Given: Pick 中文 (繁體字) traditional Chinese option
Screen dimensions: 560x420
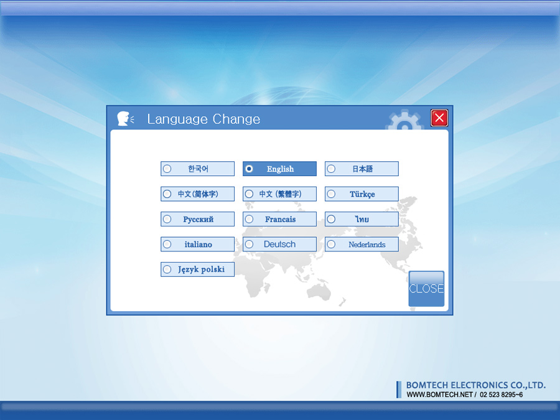Looking at the screenshot, I should [279, 194].
